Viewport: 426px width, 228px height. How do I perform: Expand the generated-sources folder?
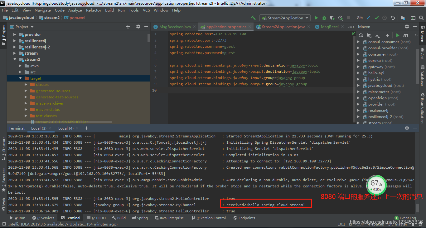coord(26,91)
